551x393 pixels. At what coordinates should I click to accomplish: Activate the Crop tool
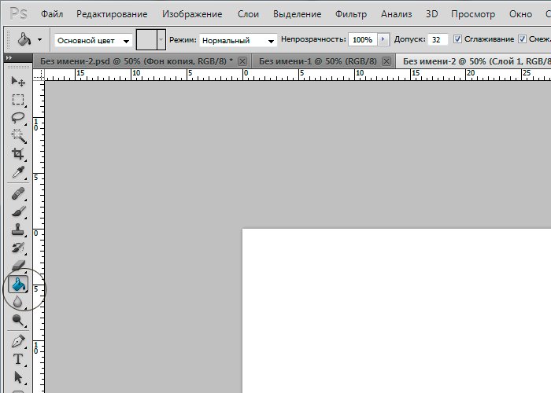click(x=17, y=154)
